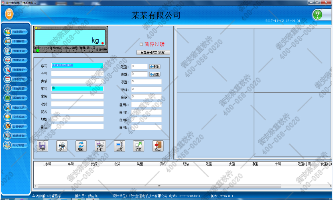Click the 车号 vehicle number field
The width and height of the screenshot is (333, 200).
point(77,89)
